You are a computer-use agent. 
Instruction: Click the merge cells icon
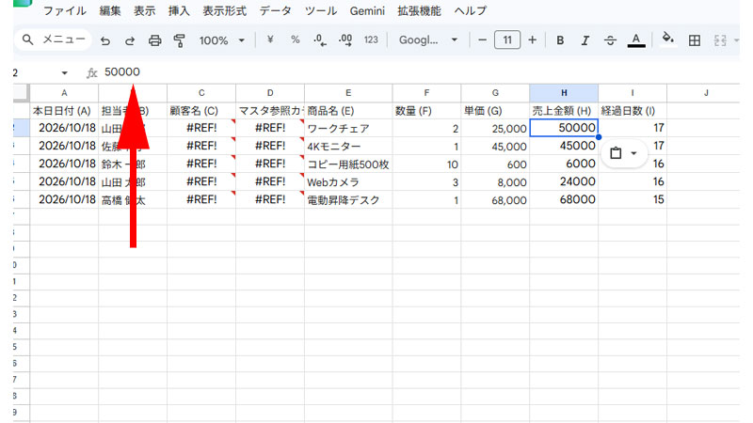click(x=720, y=40)
